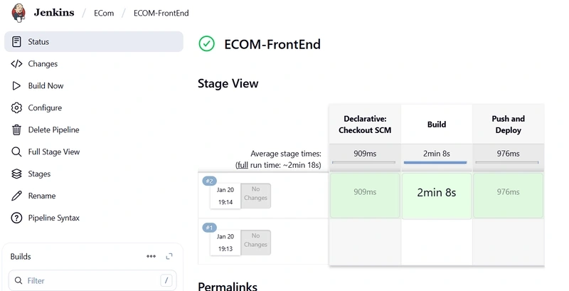
Task: Click the Pipeline Syntax help icon
Action: [x=16, y=218]
